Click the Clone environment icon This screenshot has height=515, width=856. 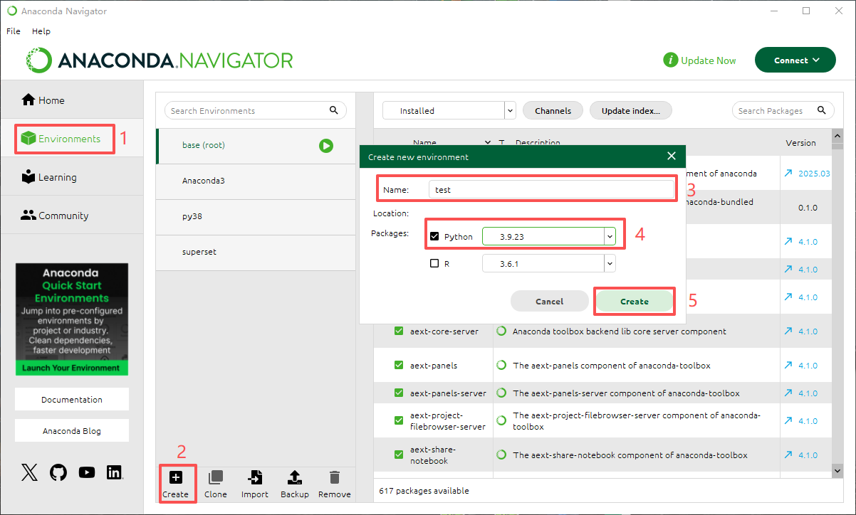215,477
